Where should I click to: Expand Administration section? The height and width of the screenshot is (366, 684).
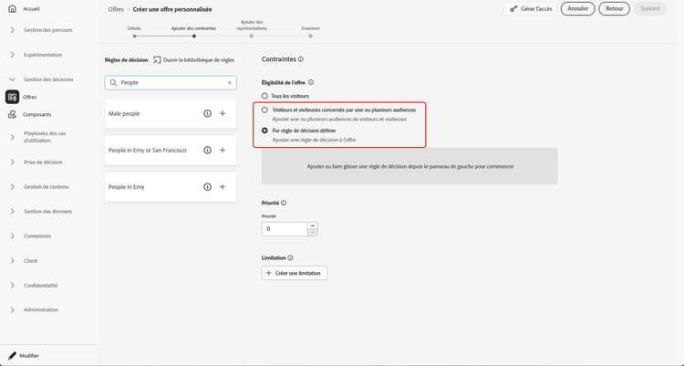[x=12, y=309]
